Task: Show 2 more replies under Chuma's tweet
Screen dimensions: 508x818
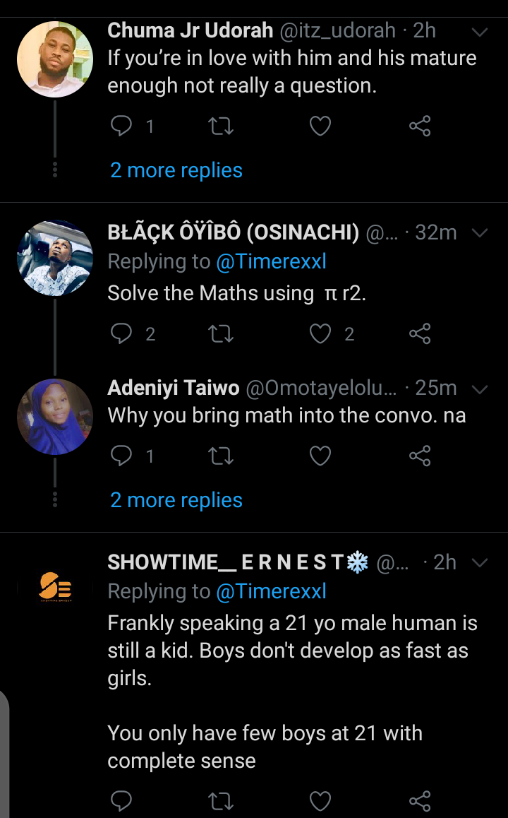Action: [x=176, y=170]
